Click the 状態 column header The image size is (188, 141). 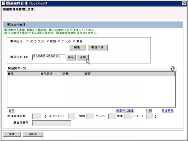(73, 74)
